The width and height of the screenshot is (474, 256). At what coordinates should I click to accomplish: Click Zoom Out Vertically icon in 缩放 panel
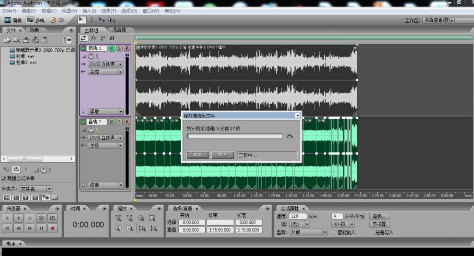(x=154, y=229)
